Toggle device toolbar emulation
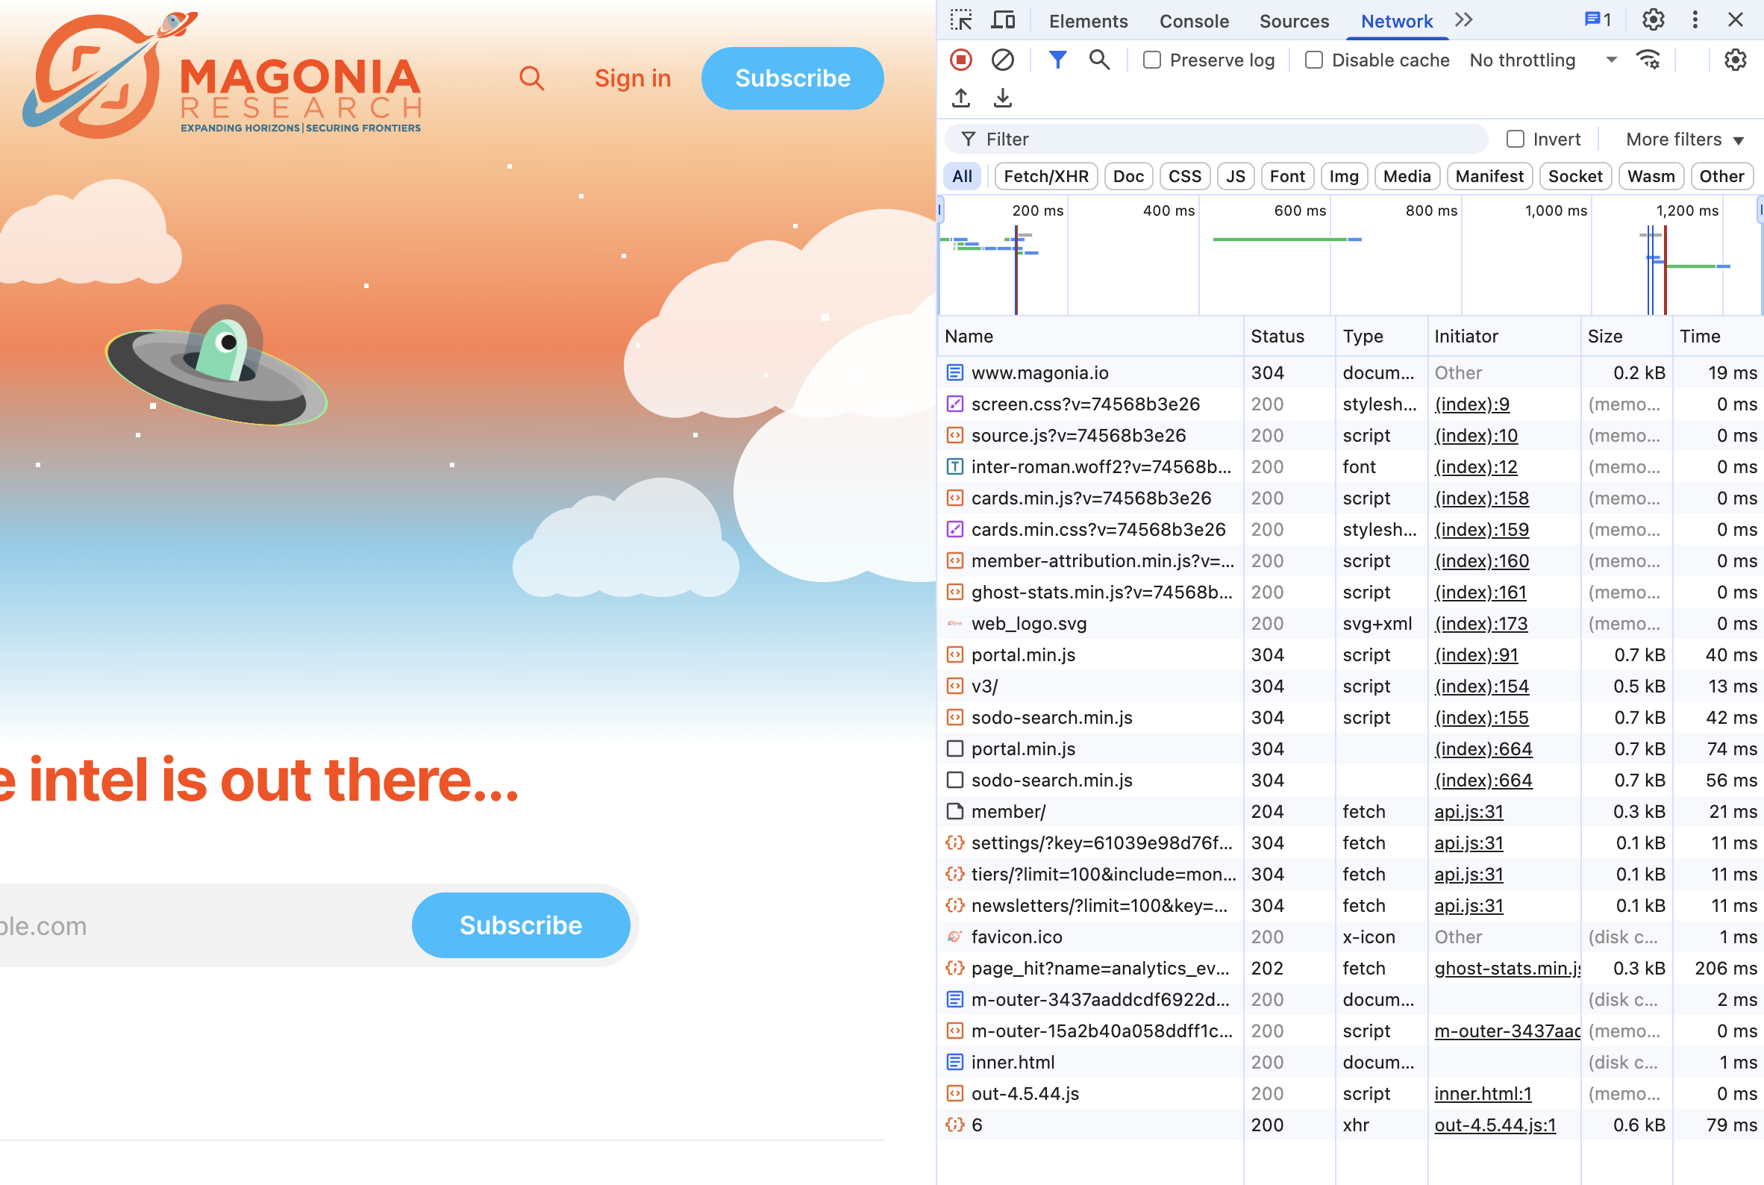The width and height of the screenshot is (1764, 1185). click(1003, 19)
